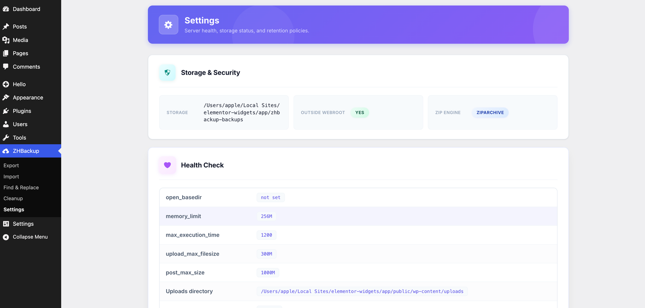Click the Plugins plug icon
Image resolution: width=645 pixels, height=308 pixels.
tap(6, 111)
